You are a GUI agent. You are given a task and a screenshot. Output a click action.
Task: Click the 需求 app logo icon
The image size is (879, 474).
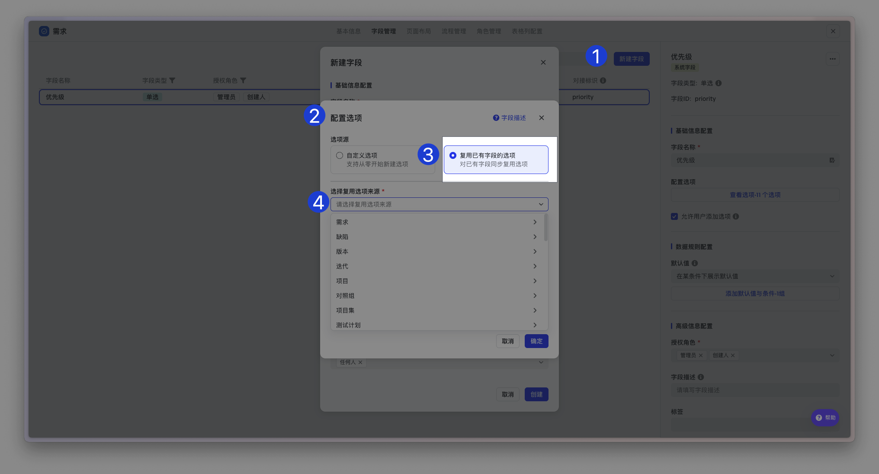click(44, 31)
